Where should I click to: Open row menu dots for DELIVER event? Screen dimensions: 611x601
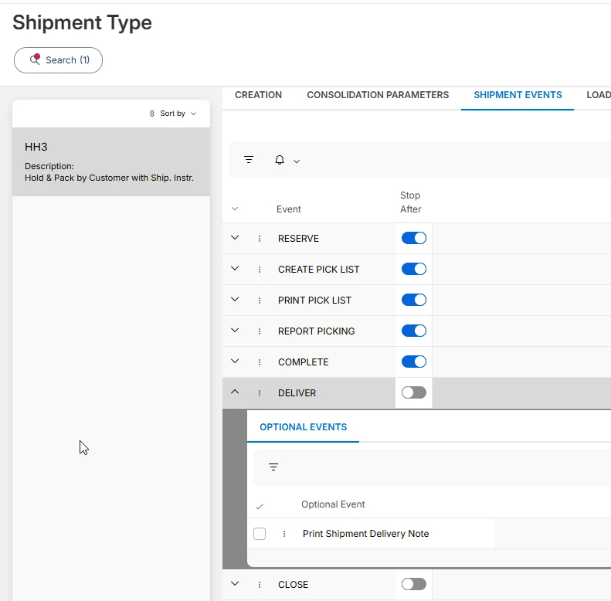pos(260,393)
